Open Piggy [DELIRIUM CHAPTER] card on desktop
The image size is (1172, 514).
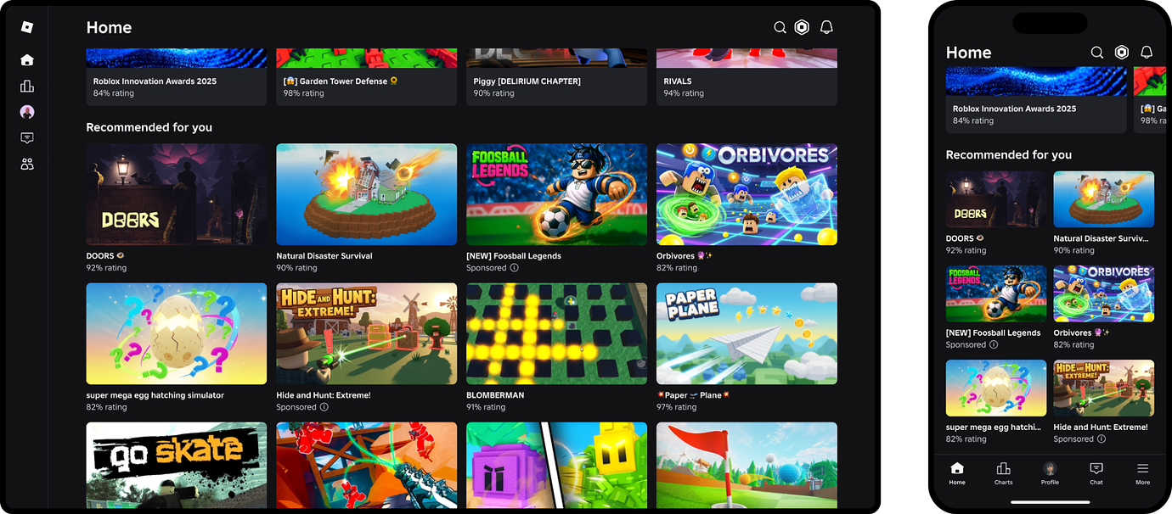[x=557, y=76]
